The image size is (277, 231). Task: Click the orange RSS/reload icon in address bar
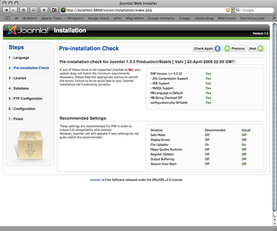[x=228, y=10]
